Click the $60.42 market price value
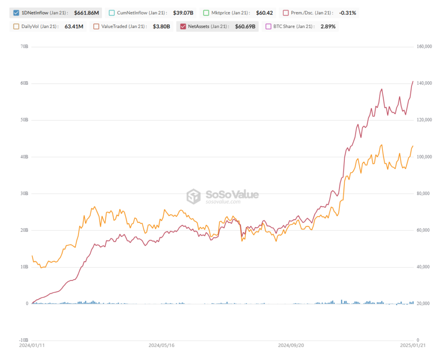The height and width of the screenshot is (350, 444). point(264,13)
